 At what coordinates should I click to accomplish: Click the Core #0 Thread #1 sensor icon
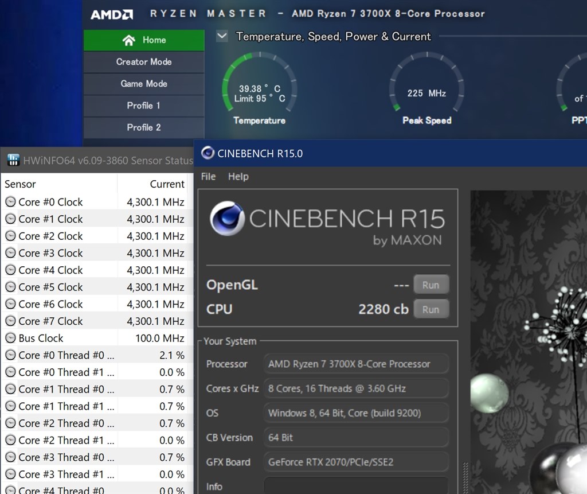[x=10, y=372]
